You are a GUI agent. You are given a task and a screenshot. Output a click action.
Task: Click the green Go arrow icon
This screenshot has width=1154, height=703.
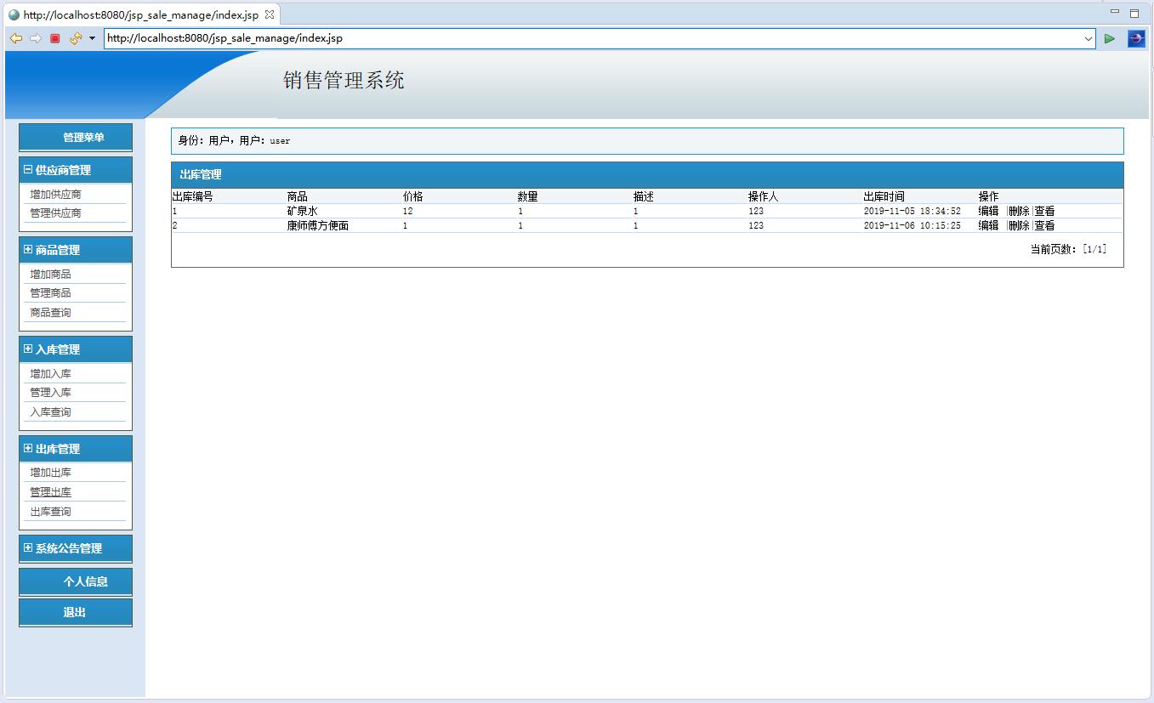coord(1109,38)
